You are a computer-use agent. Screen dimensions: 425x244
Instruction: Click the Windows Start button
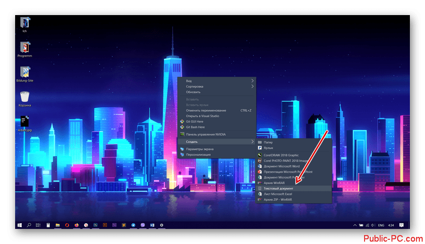[x=20, y=226]
